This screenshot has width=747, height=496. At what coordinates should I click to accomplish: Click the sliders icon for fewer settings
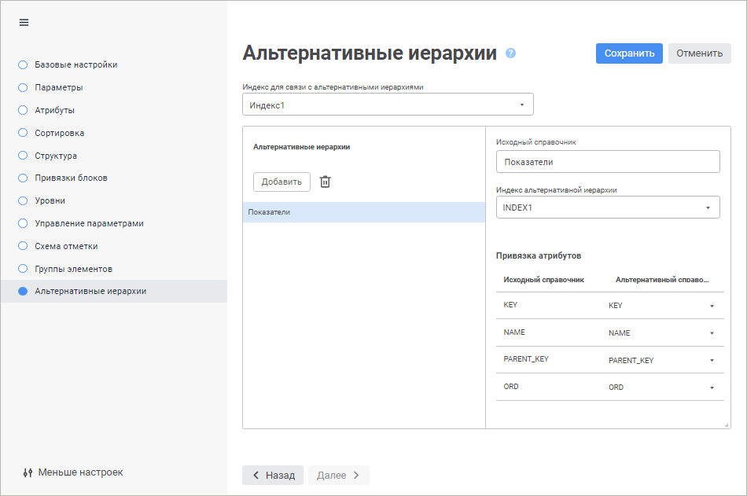(x=28, y=472)
